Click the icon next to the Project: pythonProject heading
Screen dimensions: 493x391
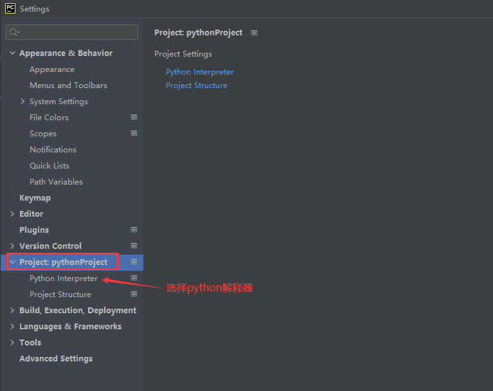tap(254, 33)
